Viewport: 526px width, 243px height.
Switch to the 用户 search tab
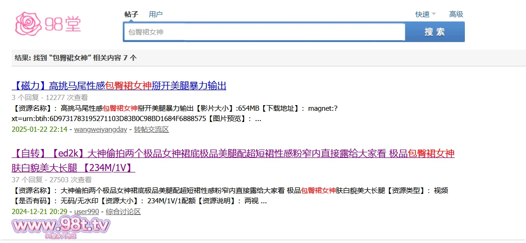click(x=155, y=14)
